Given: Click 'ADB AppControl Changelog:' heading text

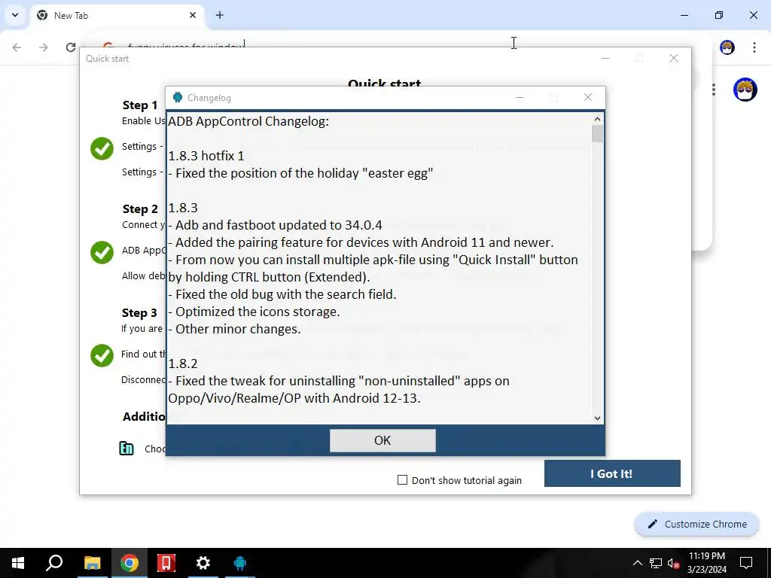Looking at the screenshot, I should pos(248,121).
